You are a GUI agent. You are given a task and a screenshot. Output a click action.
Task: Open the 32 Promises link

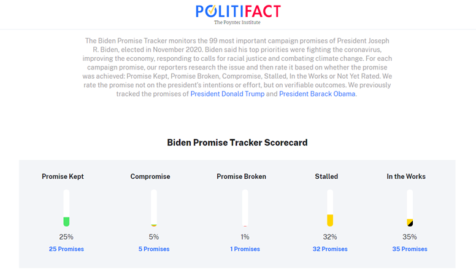pos(330,249)
